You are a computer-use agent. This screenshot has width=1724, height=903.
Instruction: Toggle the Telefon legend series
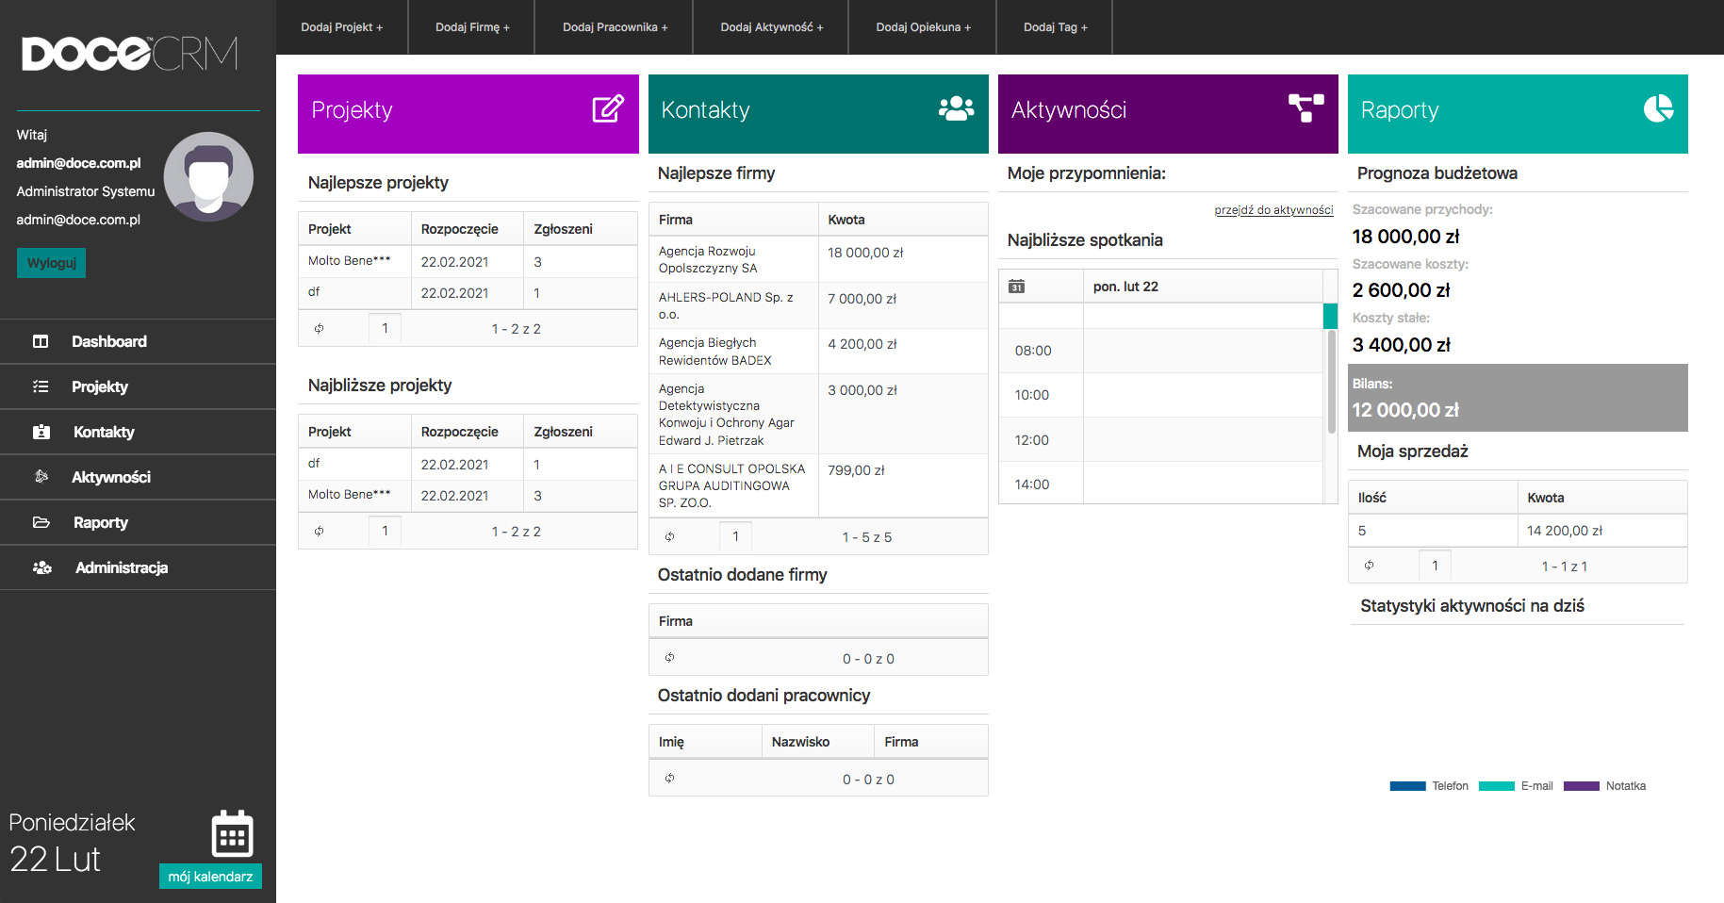(x=1428, y=786)
